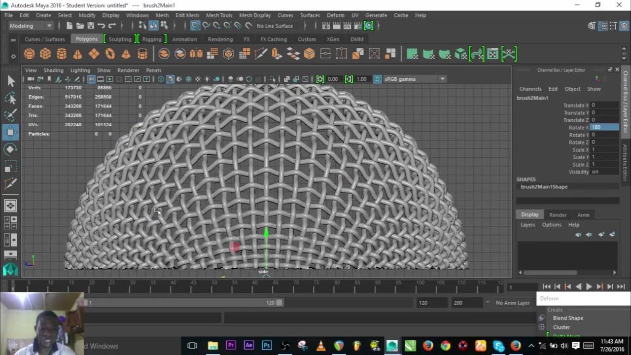The image size is (631, 355).
Task: Open After Effects from the Windows taskbar
Action: (249, 346)
